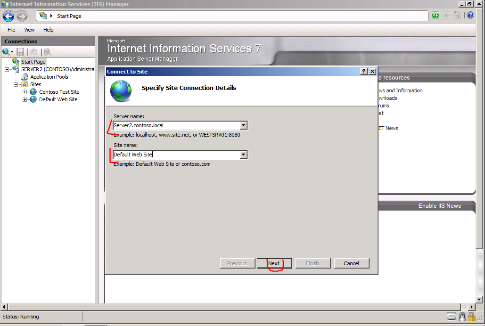Screen dimensions: 485x326
Task: Click the "Status: Running" status bar text
Action: (21, 317)
